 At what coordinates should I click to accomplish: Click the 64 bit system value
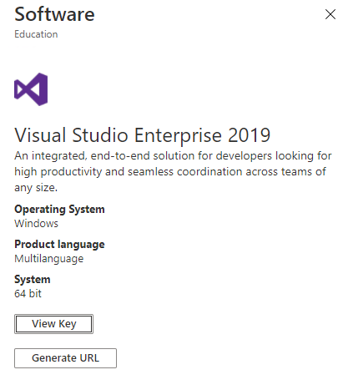tap(28, 294)
